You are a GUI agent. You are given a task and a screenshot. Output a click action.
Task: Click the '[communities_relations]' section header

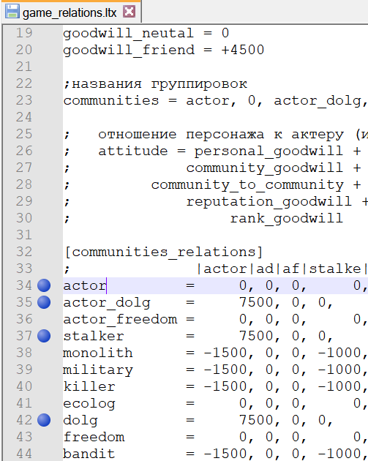[163, 252]
